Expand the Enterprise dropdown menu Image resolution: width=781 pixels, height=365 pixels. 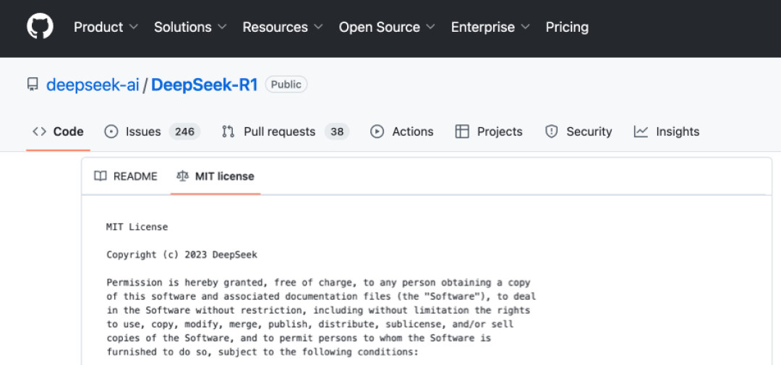point(490,27)
